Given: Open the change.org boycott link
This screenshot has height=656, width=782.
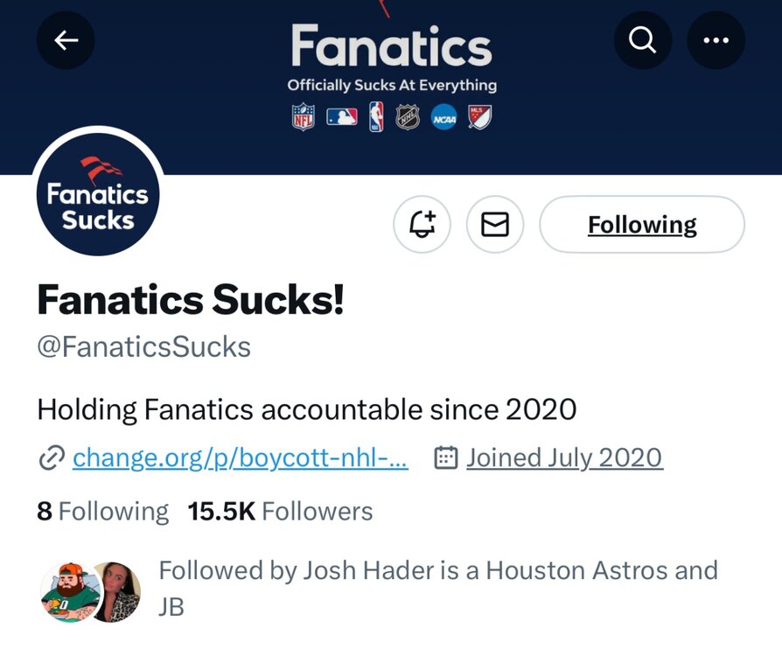Looking at the screenshot, I should pos(240,457).
